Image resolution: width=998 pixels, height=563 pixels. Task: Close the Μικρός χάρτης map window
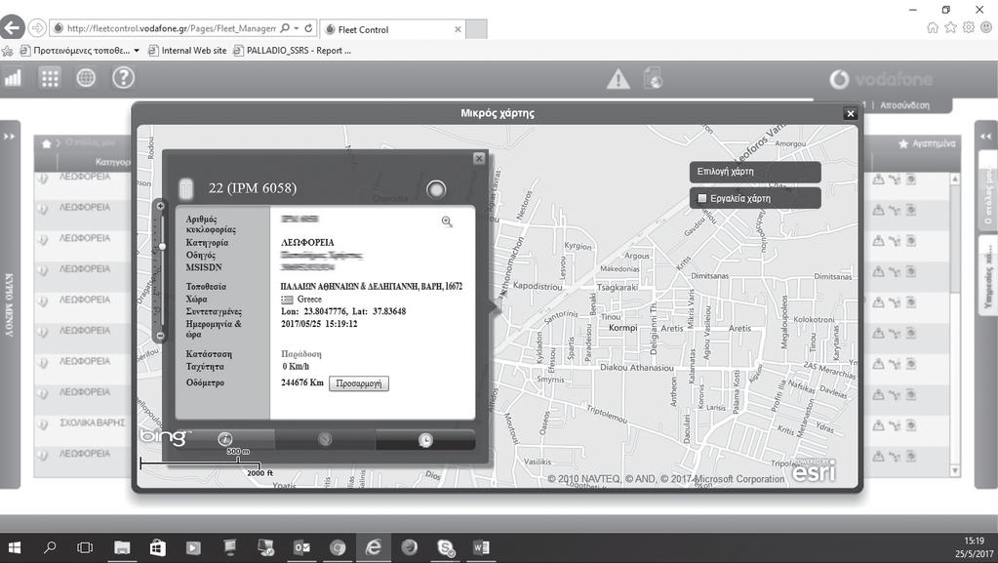tap(851, 114)
